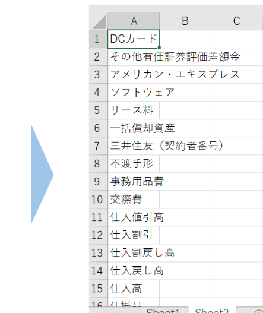Switch to the Sheet2 tab
This screenshot has width=263, height=313.
pyautogui.click(x=211, y=310)
